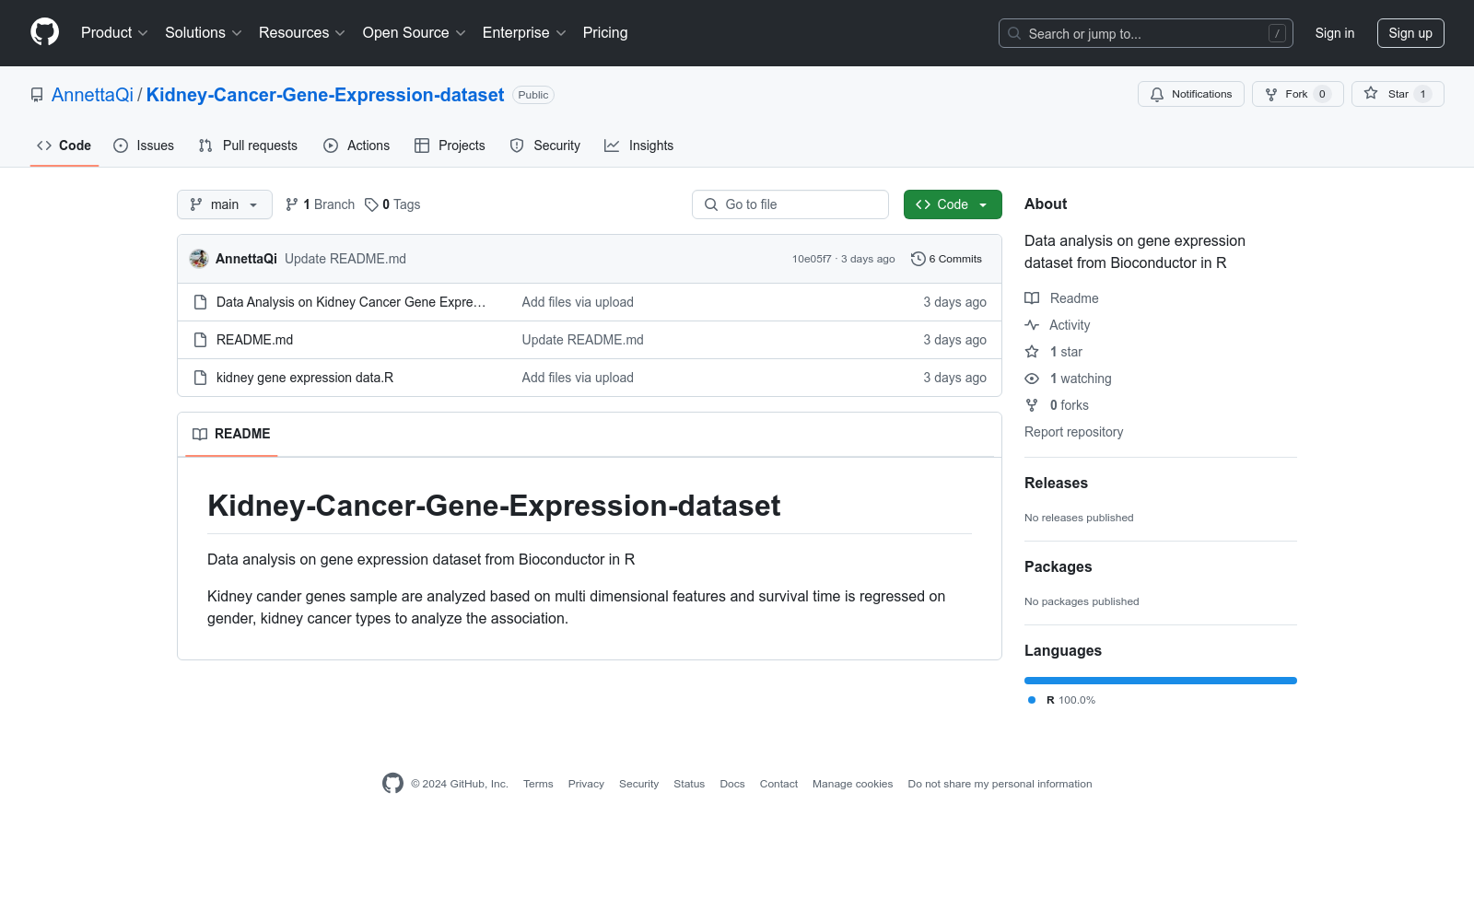Viewport: 1474px width, 921px height.
Task: Click the tag icon next to 0 Tags
Action: [371, 204]
